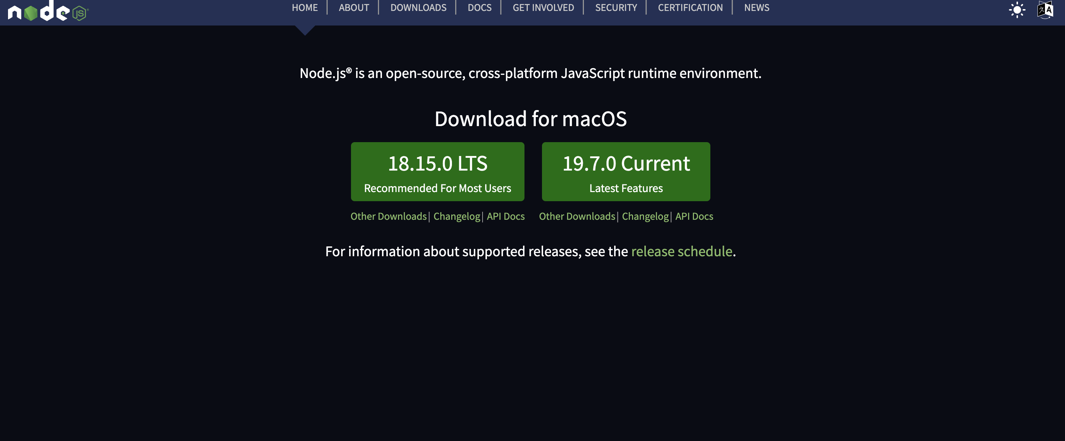Open the DOCS menu item
Screen dimensions: 1065x441
[x=479, y=7]
